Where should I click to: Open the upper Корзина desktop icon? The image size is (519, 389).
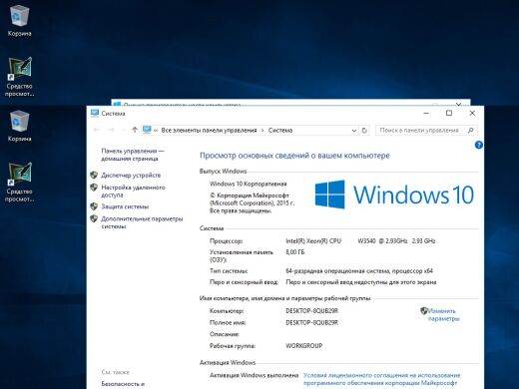point(19,20)
